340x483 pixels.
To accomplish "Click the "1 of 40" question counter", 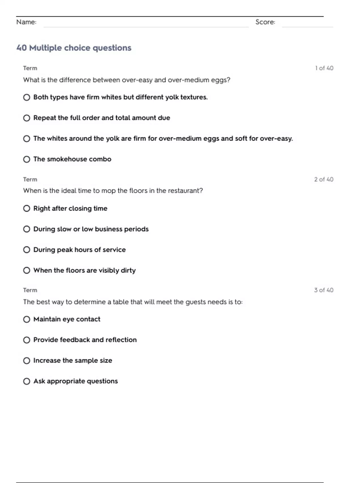I will 324,68.
